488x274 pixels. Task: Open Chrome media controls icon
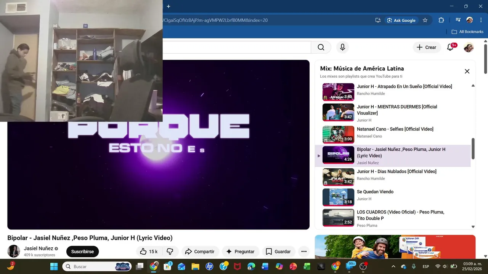[458, 20]
